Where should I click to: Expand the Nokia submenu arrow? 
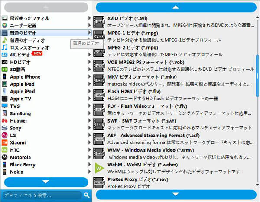(89, 172)
